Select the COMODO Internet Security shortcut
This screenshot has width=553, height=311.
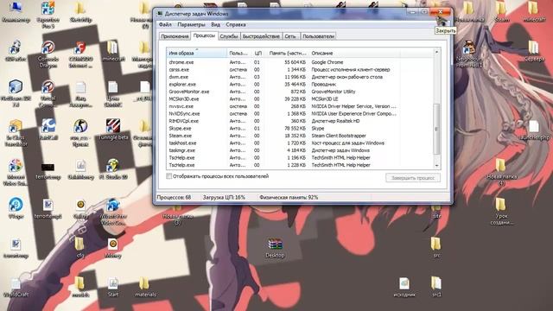[x=80, y=54]
